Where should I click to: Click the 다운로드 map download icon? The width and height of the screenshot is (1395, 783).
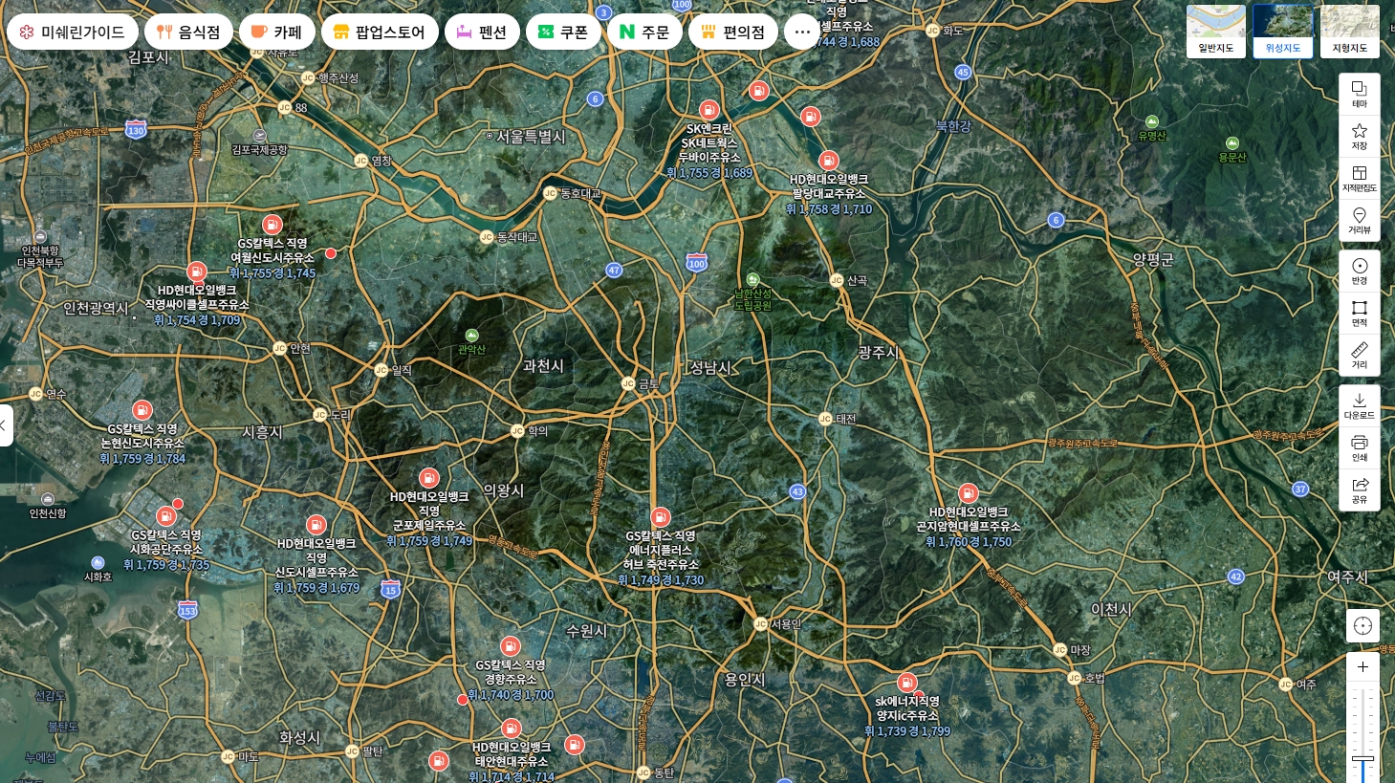(x=1360, y=406)
